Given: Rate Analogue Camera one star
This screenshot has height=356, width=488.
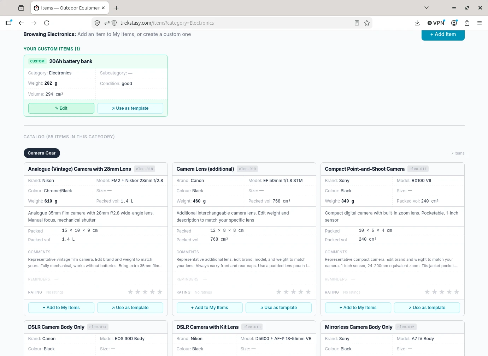Looking at the screenshot, I should (130, 292).
